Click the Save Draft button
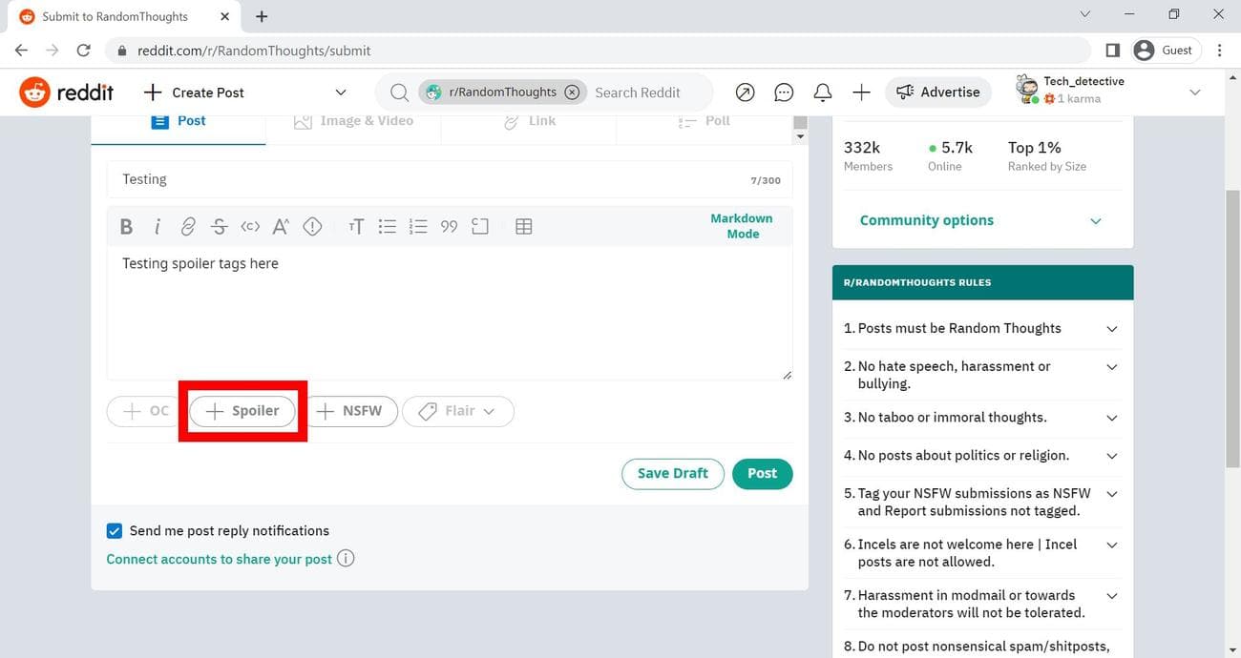1241x658 pixels. (672, 474)
